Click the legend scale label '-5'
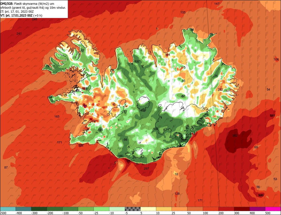This screenshot has height=215, width=281. pos(127,213)
